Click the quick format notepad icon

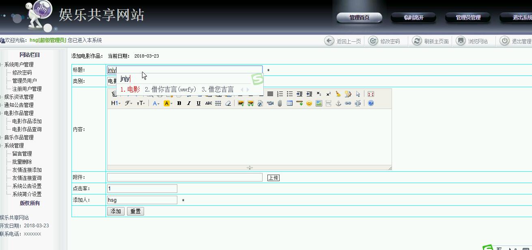348,94
